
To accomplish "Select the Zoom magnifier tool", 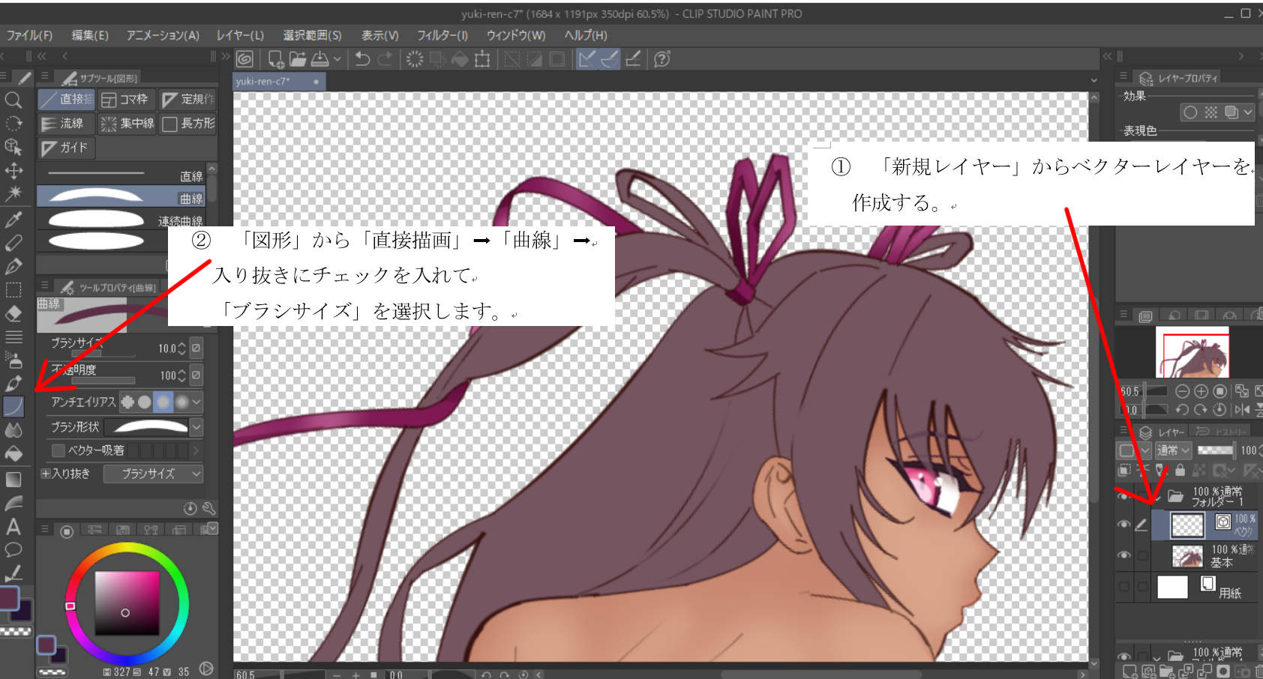I will (13, 100).
